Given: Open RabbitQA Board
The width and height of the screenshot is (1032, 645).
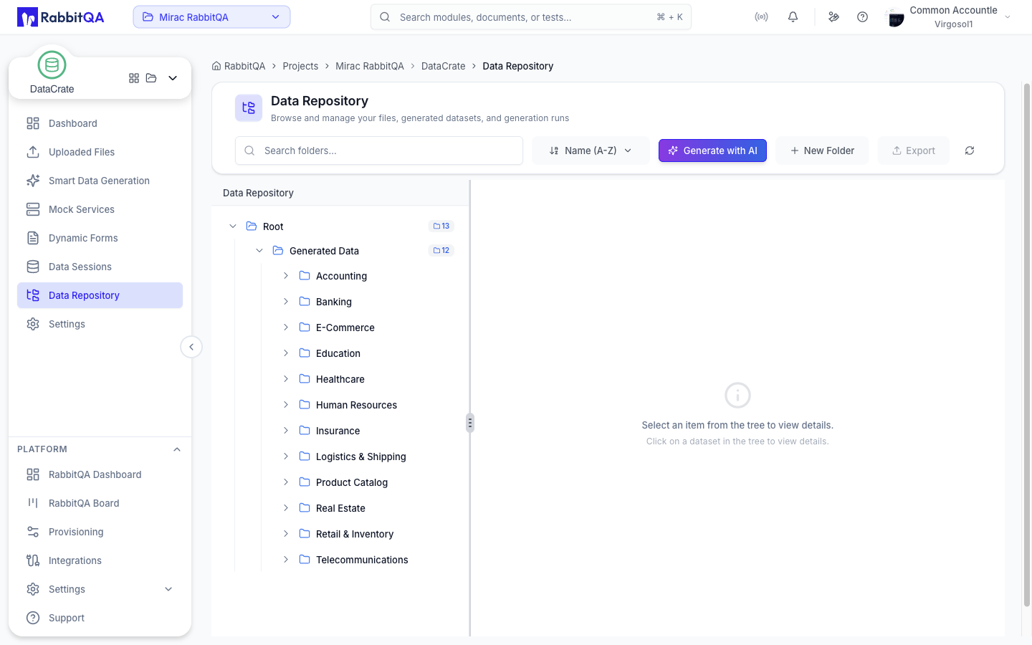Looking at the screenshot, I should (100, 503).
